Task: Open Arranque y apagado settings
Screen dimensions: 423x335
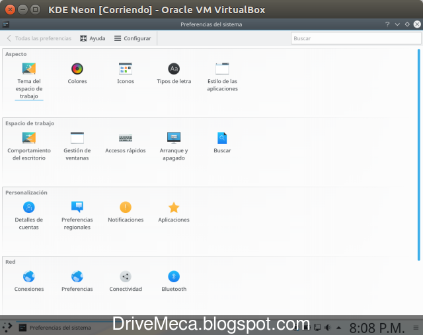Action: [174, 146]
